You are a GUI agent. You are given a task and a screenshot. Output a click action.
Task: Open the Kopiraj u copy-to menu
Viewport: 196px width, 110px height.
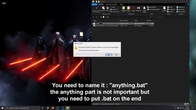(128, 9)
